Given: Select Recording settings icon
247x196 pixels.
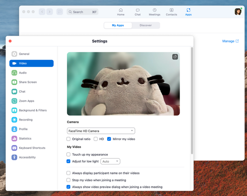Looking at the screenshot, I should (14, 120).
